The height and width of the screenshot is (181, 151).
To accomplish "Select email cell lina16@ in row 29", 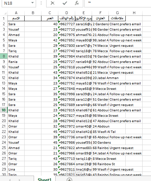I will pyautogui.click(x=84, y=169).
